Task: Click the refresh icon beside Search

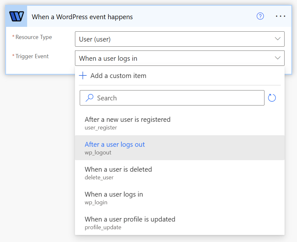Action: click(272, 98)
